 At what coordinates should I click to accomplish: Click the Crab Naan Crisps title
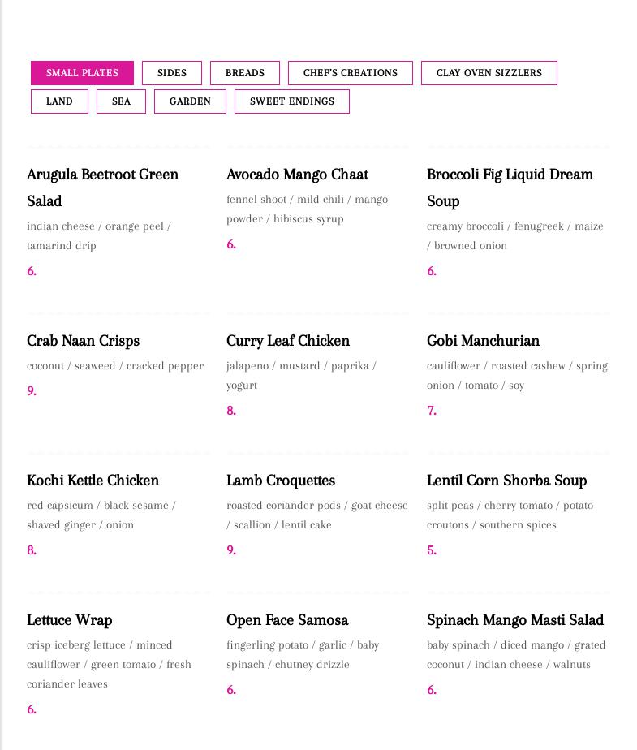tap(83, 341)
